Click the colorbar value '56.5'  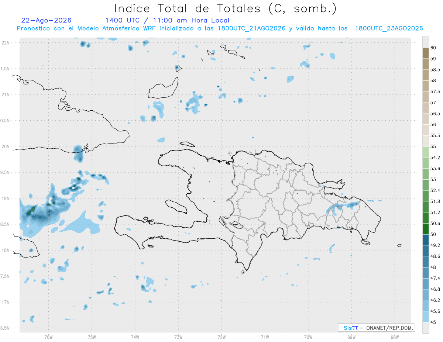click(x=435, y=114)
